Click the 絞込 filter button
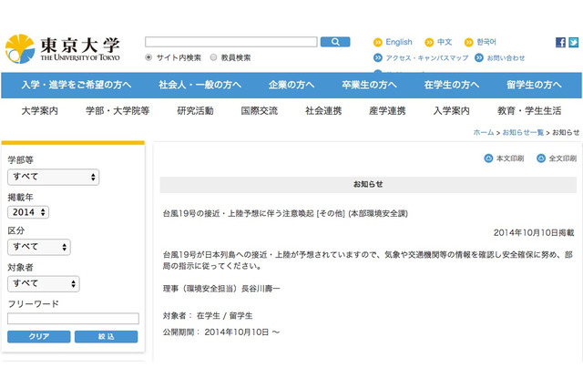Viewport: 583px width, 388px height. 106,336
